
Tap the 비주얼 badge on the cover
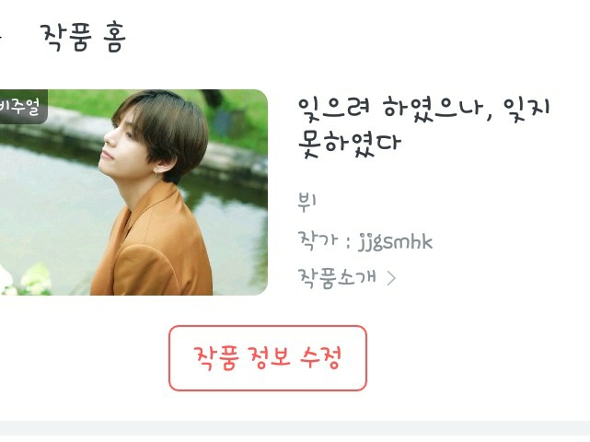(22, 107)
